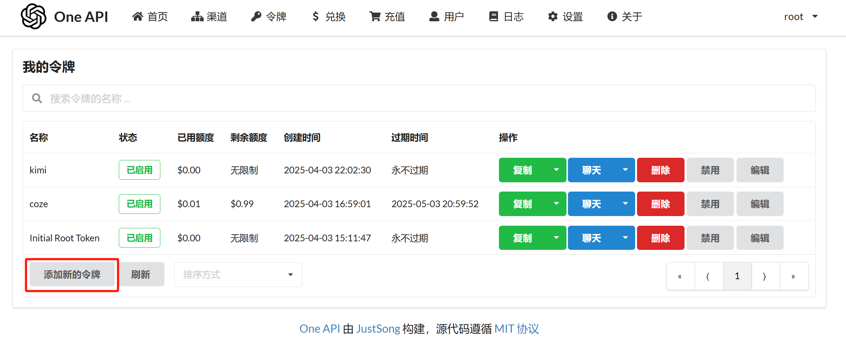
Task: Expand chat options for kimi token
Action: click(625, 170)
